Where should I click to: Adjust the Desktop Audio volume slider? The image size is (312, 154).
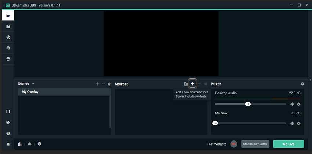[x=248, y=104]
